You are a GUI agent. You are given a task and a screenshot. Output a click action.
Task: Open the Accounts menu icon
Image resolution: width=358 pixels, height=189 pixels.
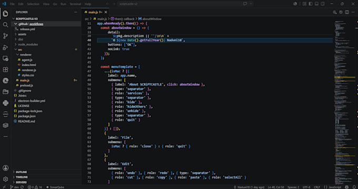click(5, 168)
